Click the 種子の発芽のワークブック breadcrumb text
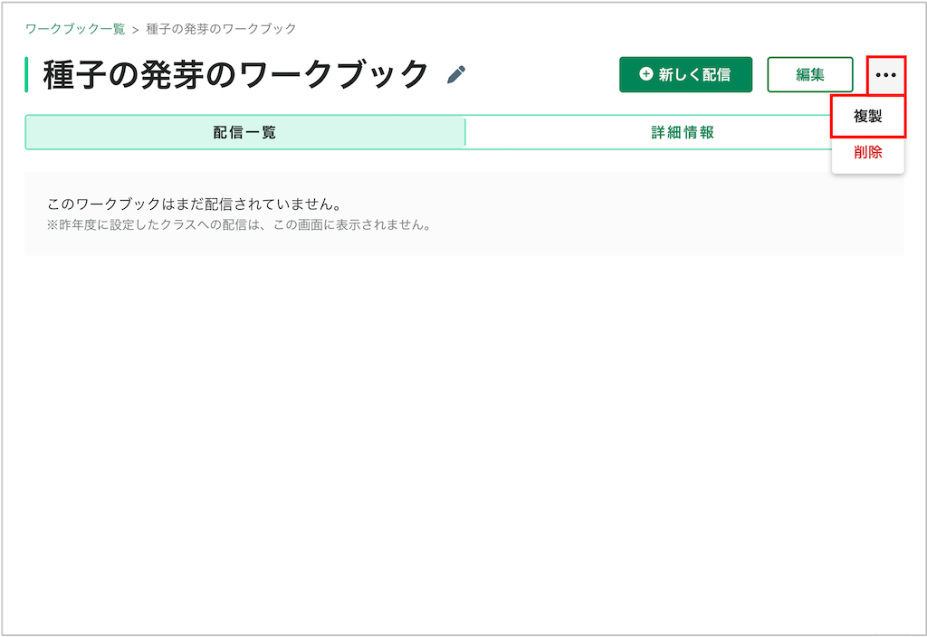927x637 pixels. click(x=221, y=29)
